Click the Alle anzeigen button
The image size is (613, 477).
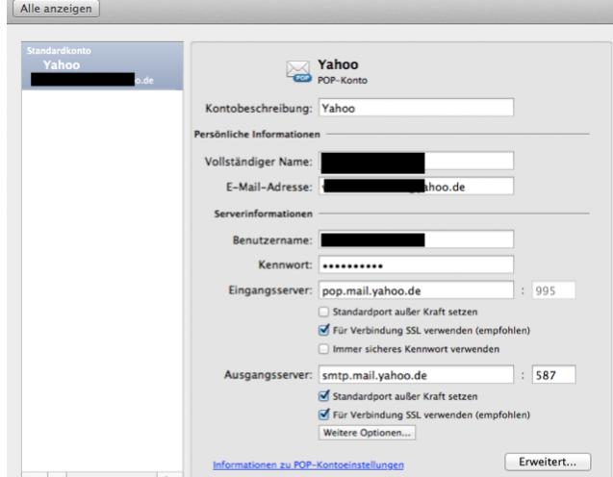point(56,9)
